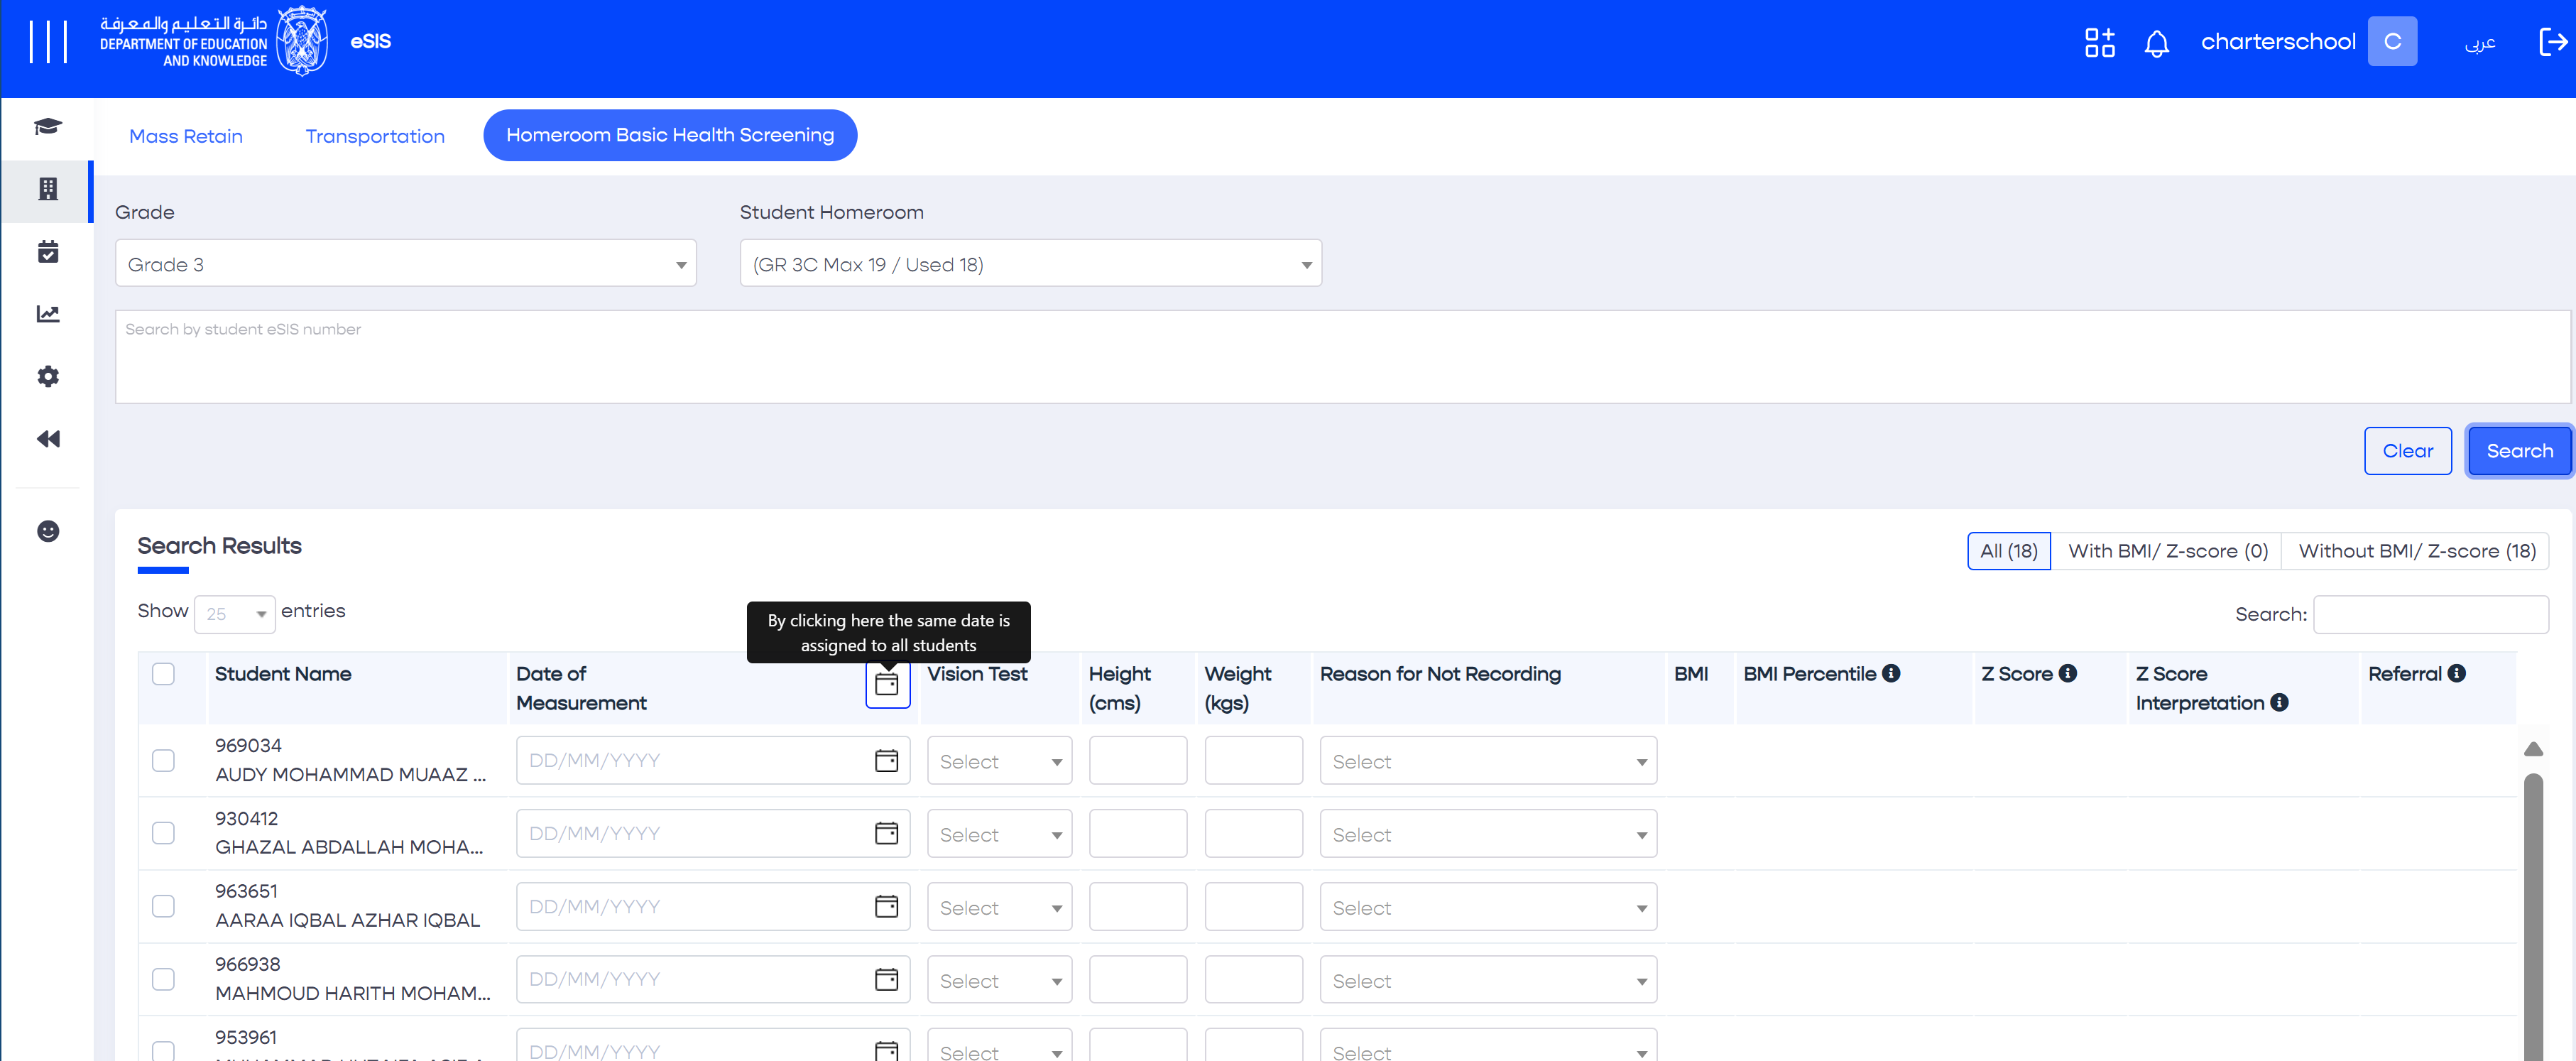Open Vision Test Select for student 930412
This screenshot has height=1061, width=2576.
998,835
